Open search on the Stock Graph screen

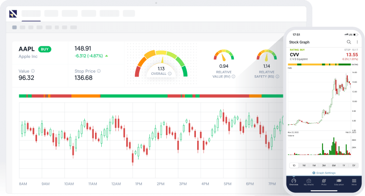pyautogui.click(x=349, y=42)
